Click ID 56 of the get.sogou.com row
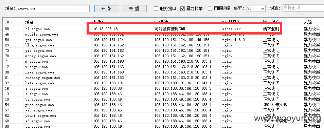The height and width of the screenshot is (128, 324). (7, 40)
